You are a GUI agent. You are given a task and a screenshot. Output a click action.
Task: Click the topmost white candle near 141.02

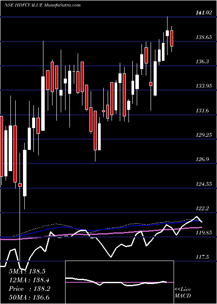(x=167, y=33)
